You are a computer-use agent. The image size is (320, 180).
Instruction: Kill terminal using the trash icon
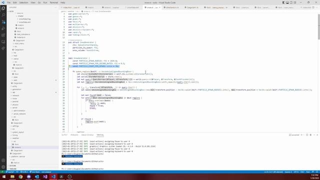click(310, 135)
